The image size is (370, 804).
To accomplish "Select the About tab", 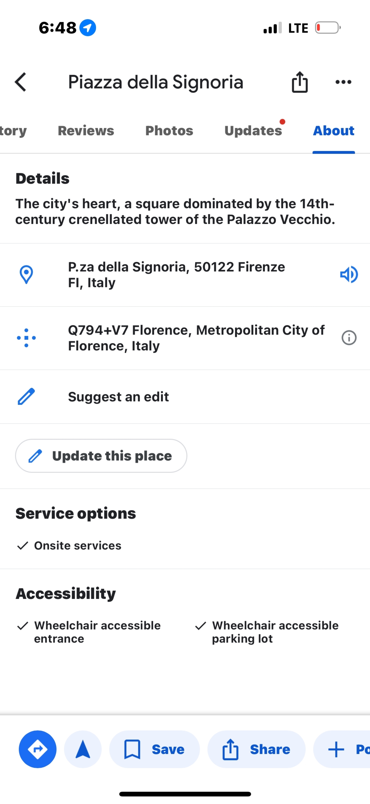I will pos(334,131).
